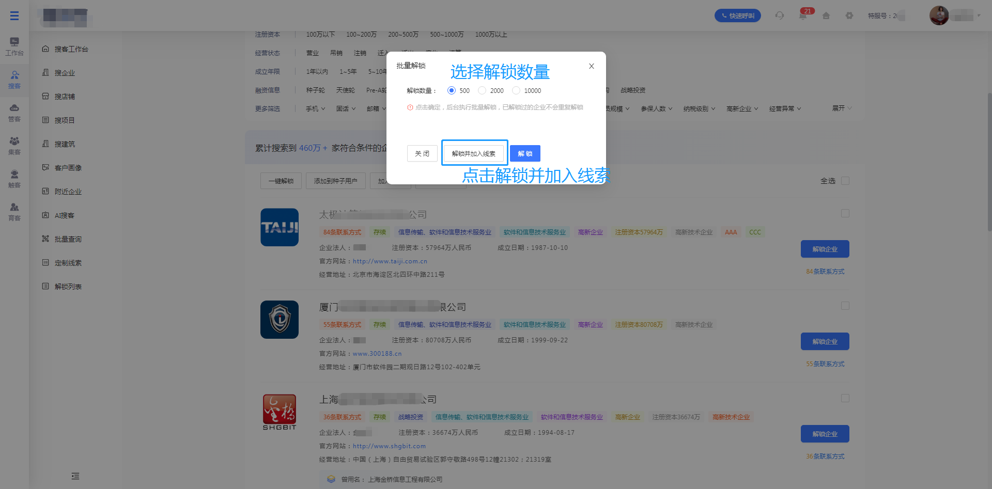
Task: Open the www.taiji.com.cn website link
Action: (390, 261)
